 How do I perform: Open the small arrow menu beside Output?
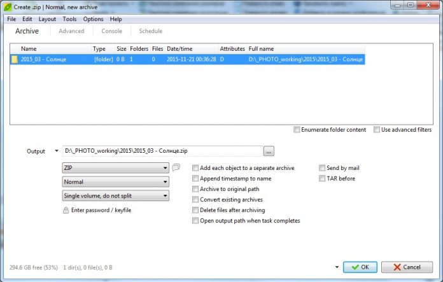56,152
